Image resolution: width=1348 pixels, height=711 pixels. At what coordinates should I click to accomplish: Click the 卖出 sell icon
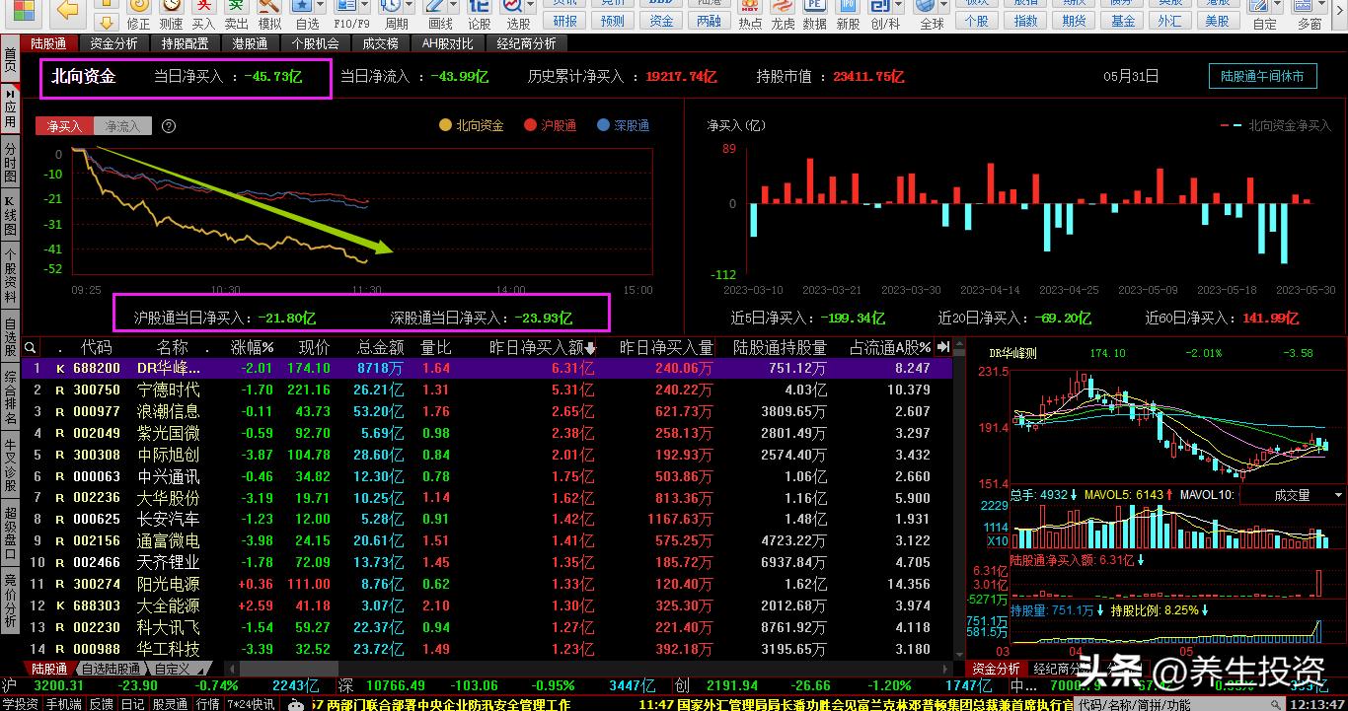(x=236, y=15)
